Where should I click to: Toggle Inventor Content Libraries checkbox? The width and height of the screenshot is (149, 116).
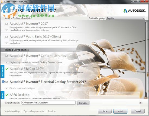(x=7, y=56)
